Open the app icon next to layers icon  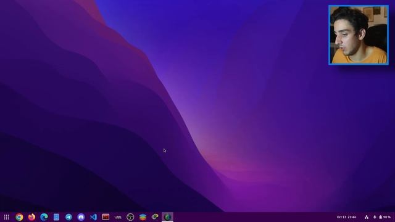click(155, 216)
